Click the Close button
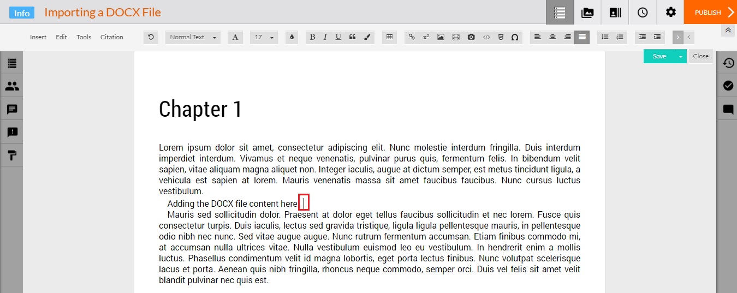 click(700, 56)
